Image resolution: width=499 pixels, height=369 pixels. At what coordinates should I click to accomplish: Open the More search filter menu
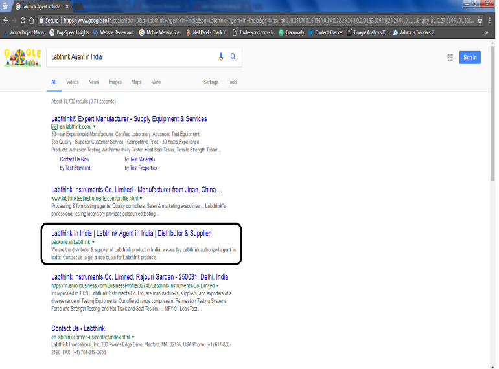(156, 82)
